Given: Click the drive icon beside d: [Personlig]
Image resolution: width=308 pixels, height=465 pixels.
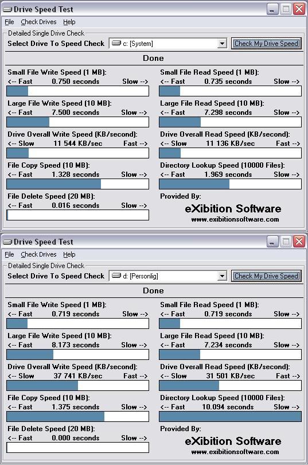Looking at the screenshot, I should 116,276.
